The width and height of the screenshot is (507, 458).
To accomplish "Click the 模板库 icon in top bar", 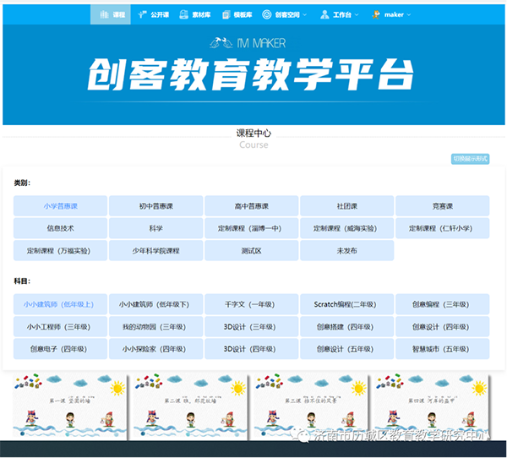I will (x=226, y=15).
